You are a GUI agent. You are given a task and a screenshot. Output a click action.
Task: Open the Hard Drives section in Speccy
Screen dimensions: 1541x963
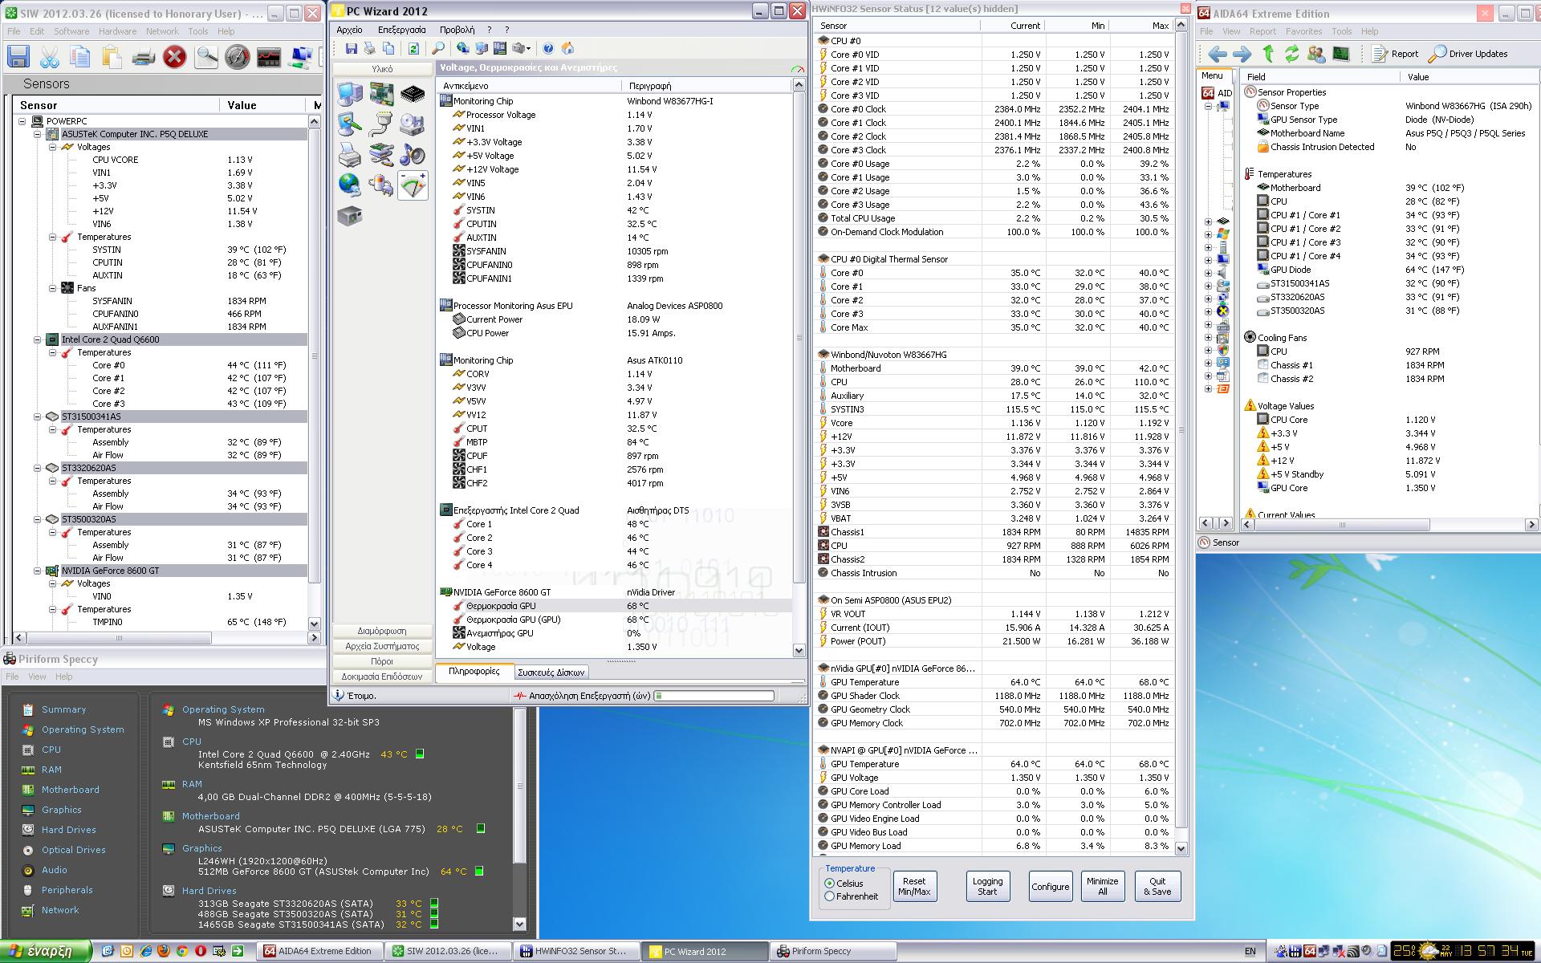69,830
